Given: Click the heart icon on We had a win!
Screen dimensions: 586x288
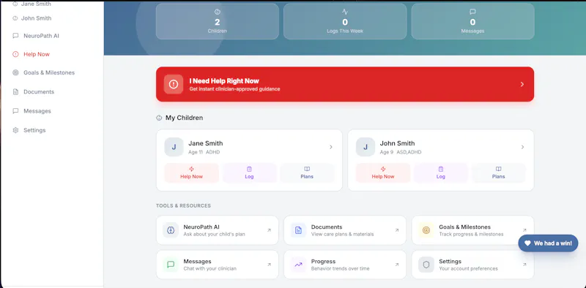Looking at the screenshot, I should 527,243.
